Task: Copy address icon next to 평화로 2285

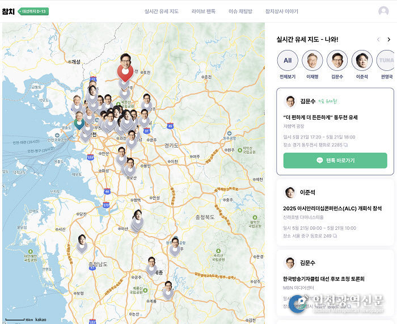Action: coord(345,145)
